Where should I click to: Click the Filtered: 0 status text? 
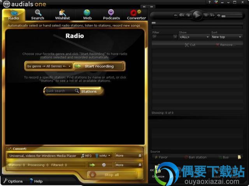[59, 165]
